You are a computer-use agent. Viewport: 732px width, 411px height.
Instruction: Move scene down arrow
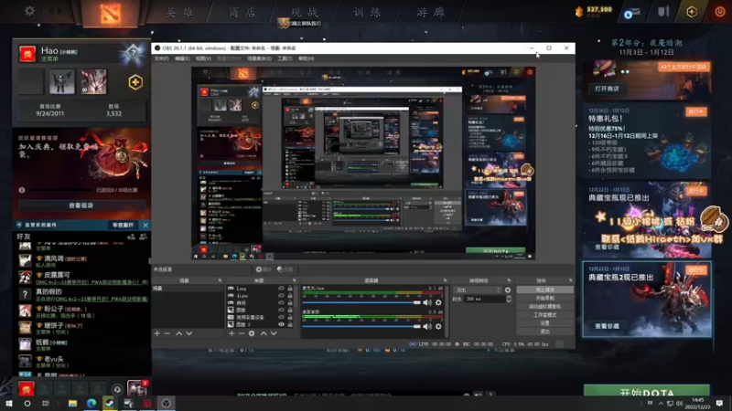[189, 333]
